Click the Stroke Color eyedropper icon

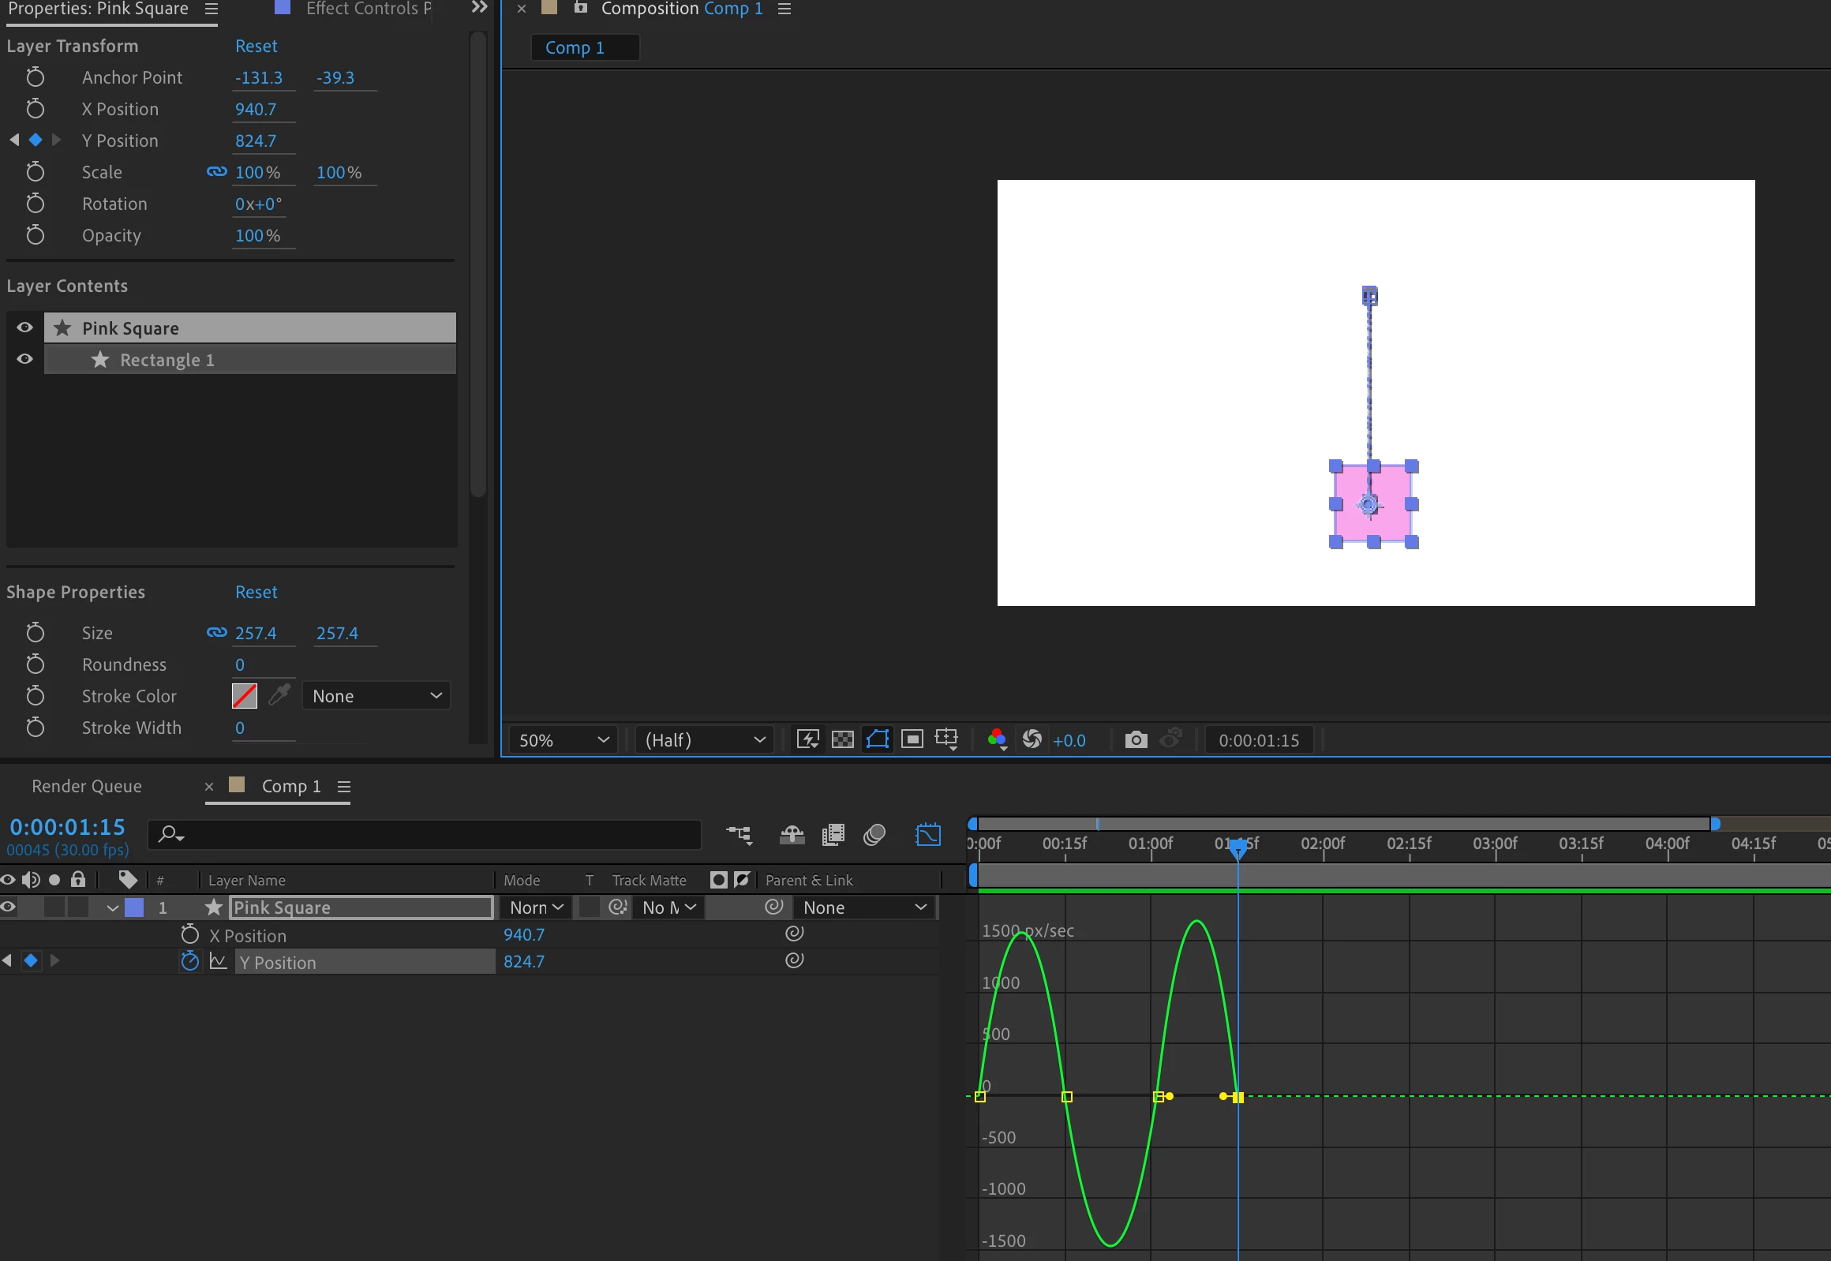click(279, 695)
